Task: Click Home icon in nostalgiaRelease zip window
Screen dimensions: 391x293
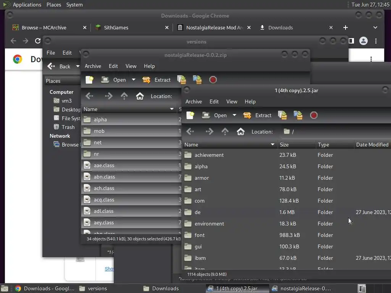Action: point(140,96)
